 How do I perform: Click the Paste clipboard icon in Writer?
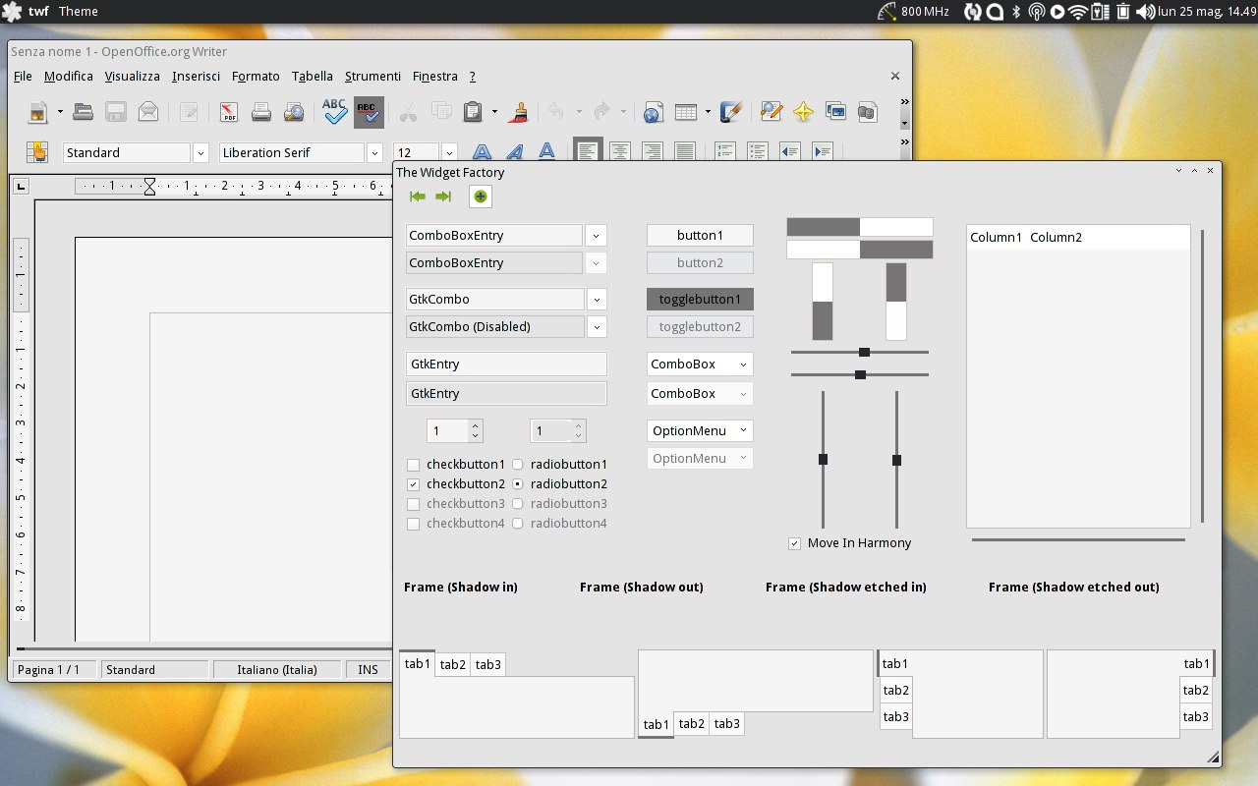tap(473, 112)
